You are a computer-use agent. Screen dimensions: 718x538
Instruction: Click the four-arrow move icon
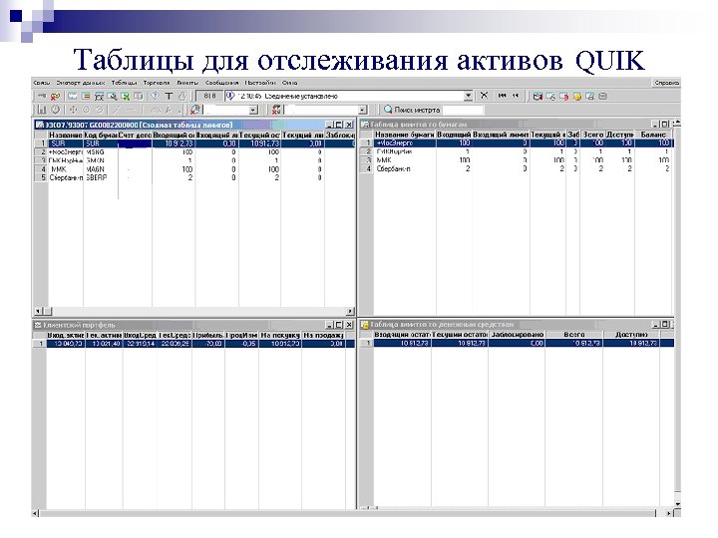click(73, 110)
